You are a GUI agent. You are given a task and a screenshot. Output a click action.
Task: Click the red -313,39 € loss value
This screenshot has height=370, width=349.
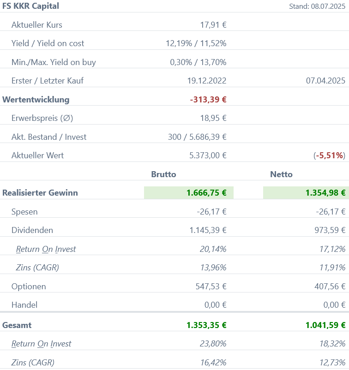click(x=208, y=100)
